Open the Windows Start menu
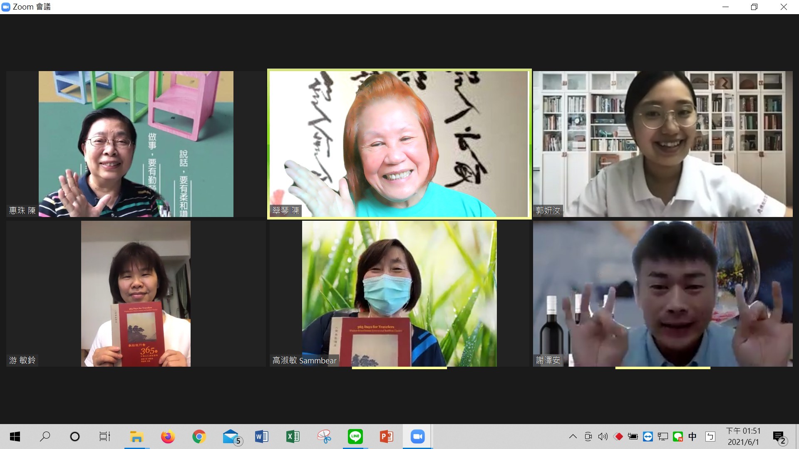The height and width of the screenshot is (449, 799). [x=15, y=437]
